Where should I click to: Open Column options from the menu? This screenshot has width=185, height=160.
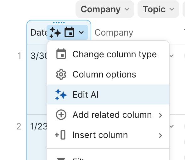(108, 75)
